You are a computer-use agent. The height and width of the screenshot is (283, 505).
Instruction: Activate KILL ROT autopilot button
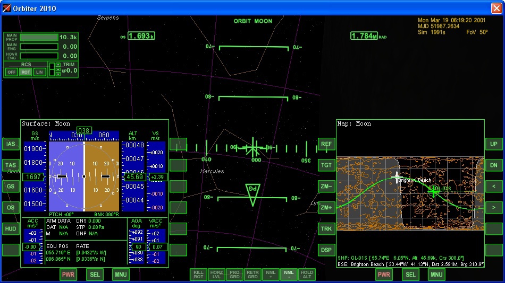pyautogui.click(x=198, y=275)
